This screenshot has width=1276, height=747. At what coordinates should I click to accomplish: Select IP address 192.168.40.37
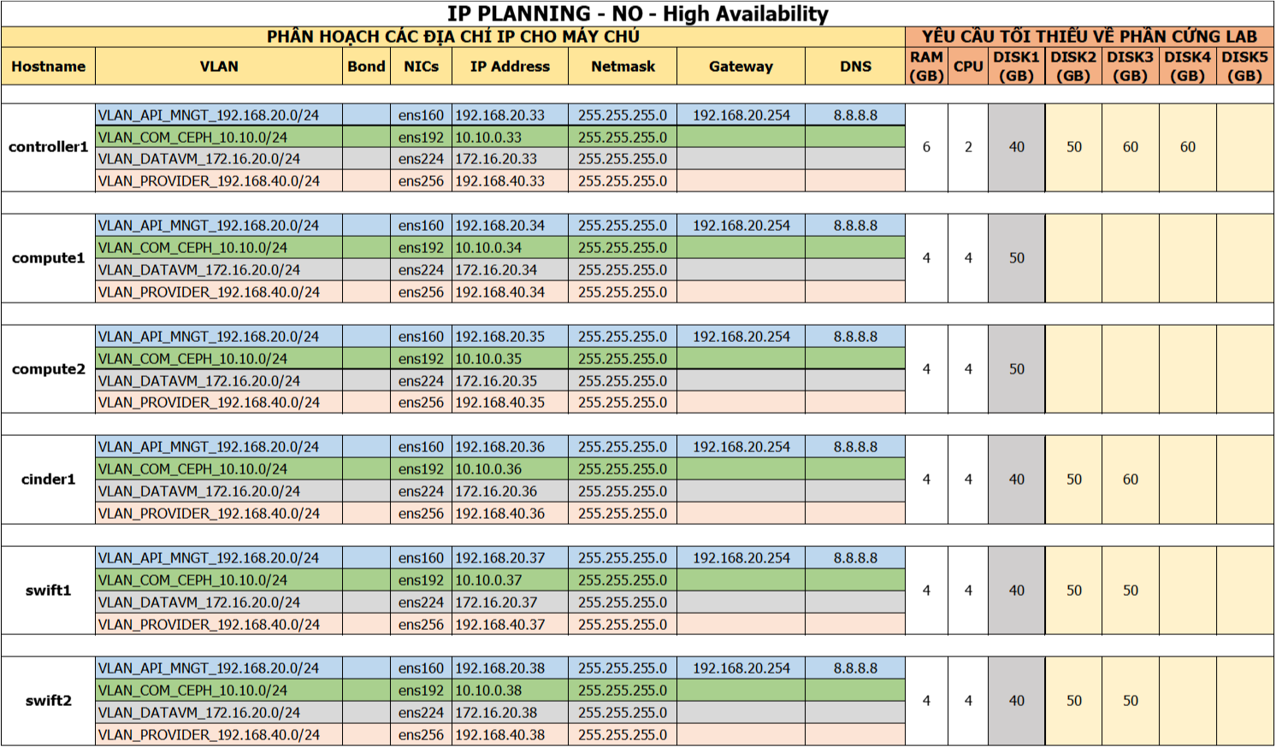[511, 625]
